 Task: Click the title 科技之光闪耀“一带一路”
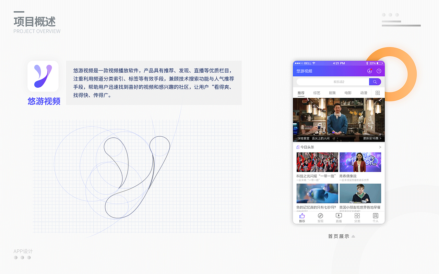point(316,176)
